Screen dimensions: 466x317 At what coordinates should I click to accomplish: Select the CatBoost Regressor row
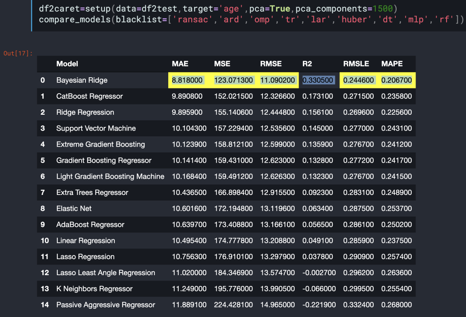click(x=226, y=96)
